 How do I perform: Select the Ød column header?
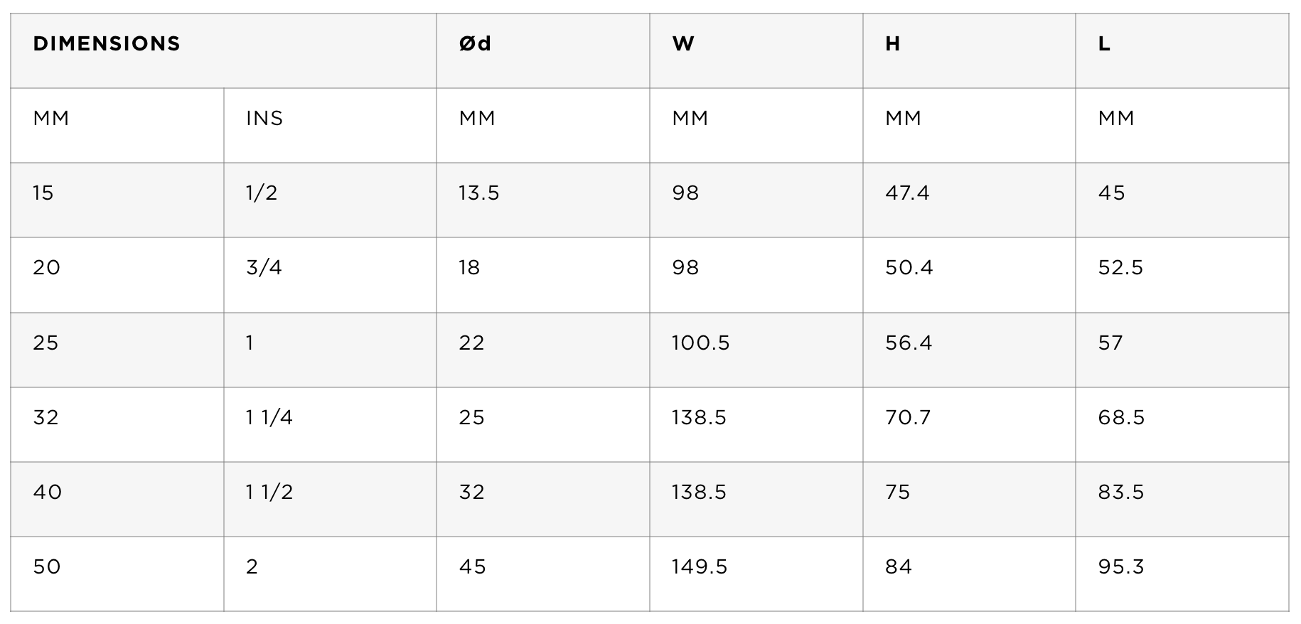pyautogui.click(x=543, y=51)
